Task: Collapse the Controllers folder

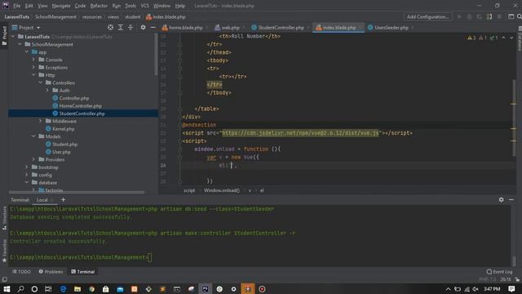Action: point(41,82)
